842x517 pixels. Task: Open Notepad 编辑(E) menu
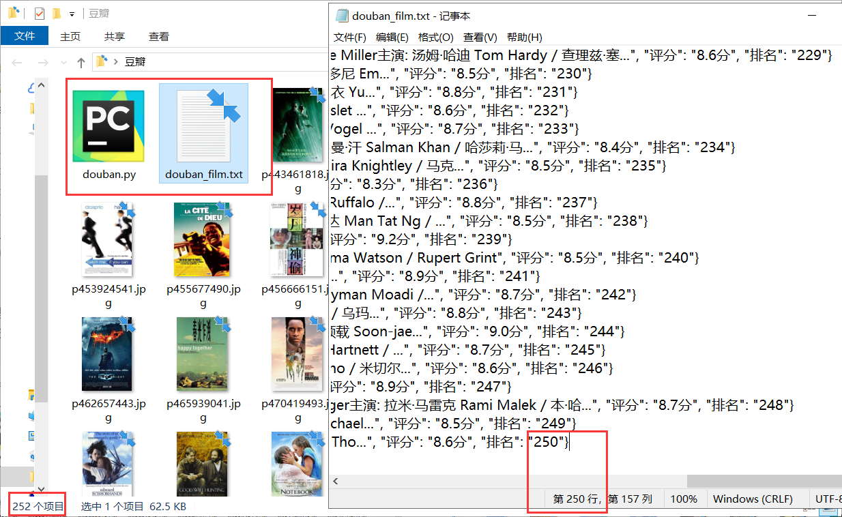pyautogui.click(x=392, y=38)
